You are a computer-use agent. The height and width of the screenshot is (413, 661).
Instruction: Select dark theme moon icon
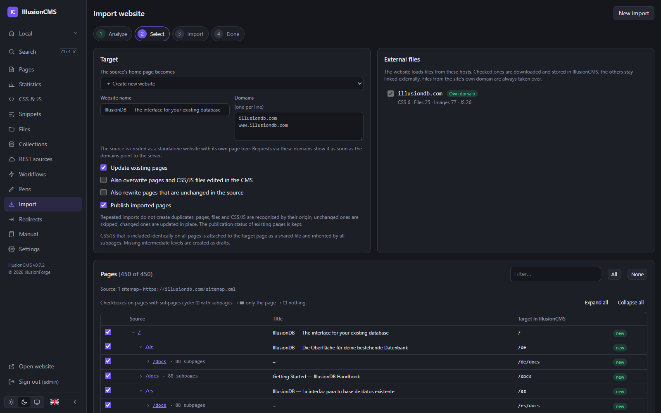point(24,402)
